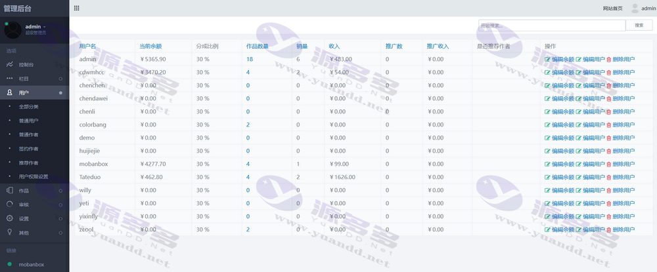Select the ¥4277.70 balance cell

153,164
